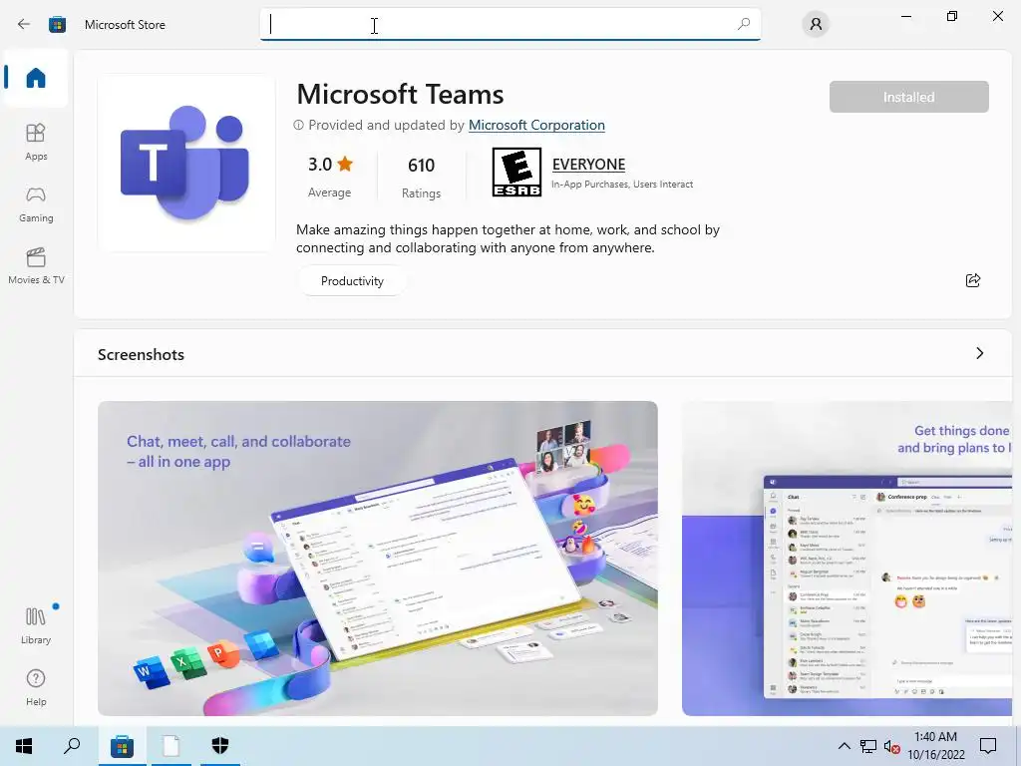This screenshot has height=766, width=1021.
Task: Click the info icon beside Provided and updated
Action: coord(298,125)
